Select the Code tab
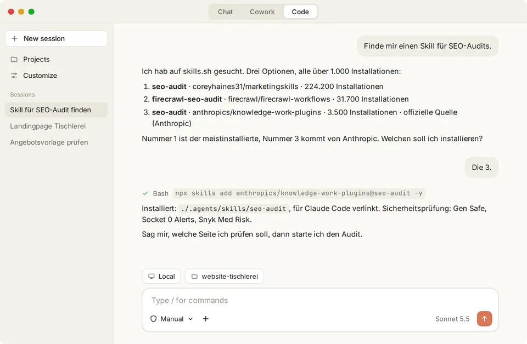 [300, 12]
